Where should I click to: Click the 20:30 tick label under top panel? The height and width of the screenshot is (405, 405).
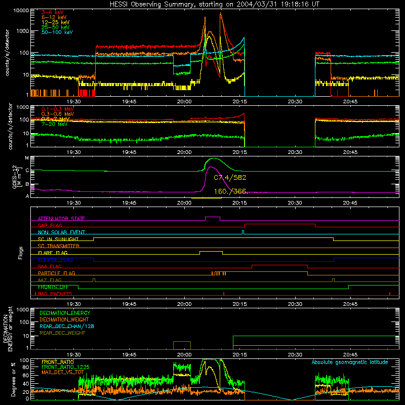(295, 102)
